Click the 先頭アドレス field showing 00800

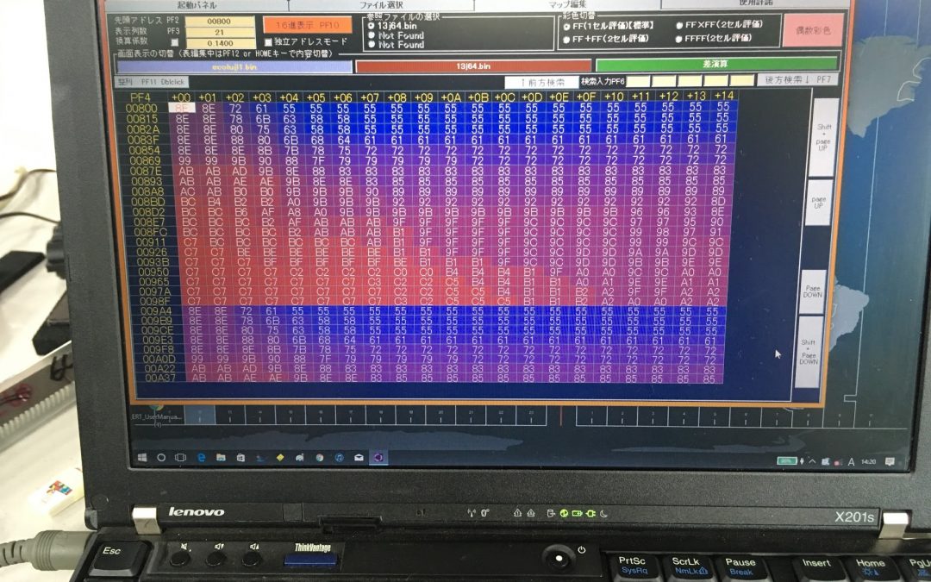[x=220, y=22]
